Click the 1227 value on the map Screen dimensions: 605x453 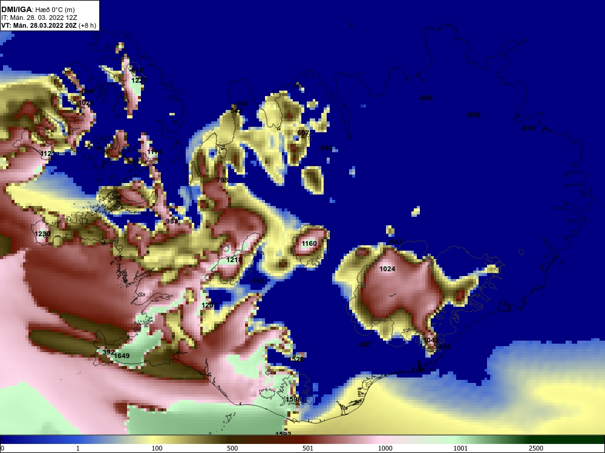pos(139,80)
